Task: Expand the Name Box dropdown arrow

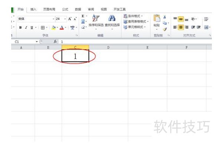Action: coord(37,42)
